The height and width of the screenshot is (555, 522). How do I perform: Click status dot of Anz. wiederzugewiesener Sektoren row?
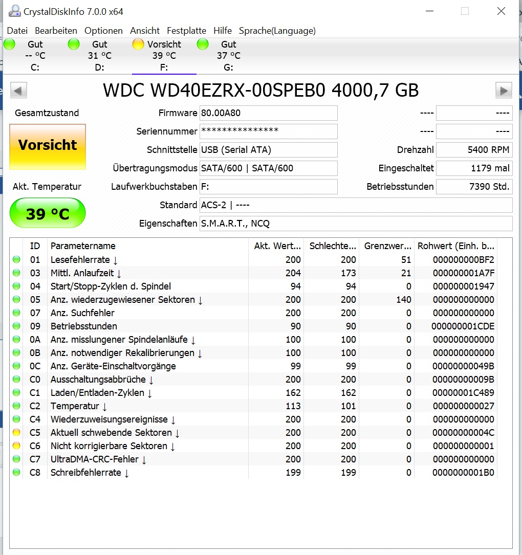pos(16,299)
